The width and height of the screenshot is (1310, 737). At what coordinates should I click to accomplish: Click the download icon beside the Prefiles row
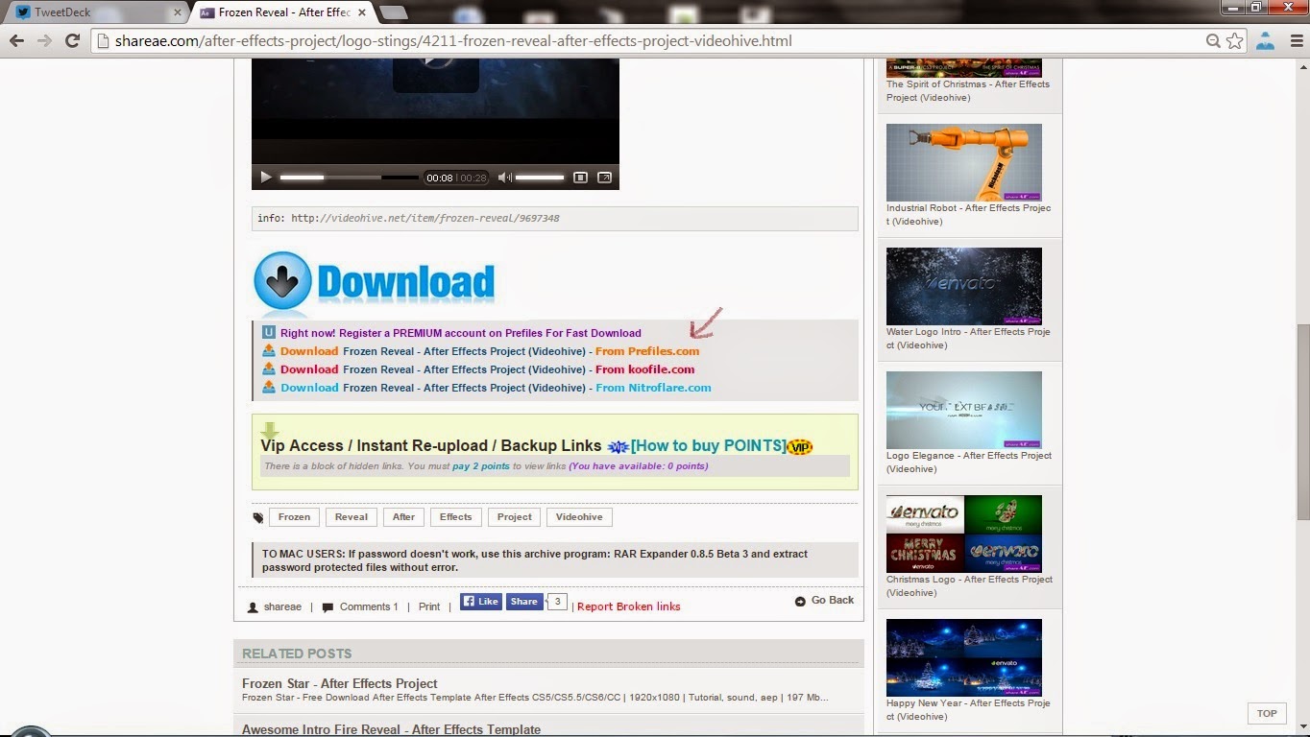269,351
